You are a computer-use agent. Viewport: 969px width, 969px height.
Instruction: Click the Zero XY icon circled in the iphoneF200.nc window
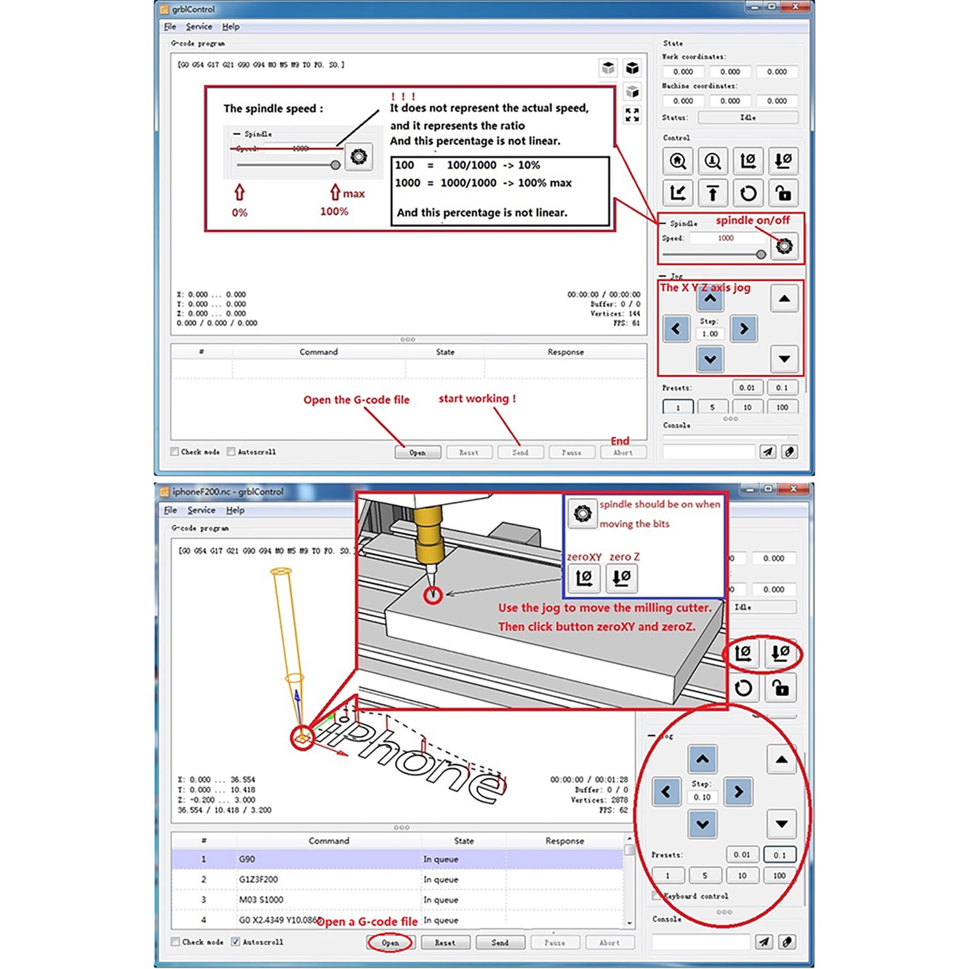point(743,653)
